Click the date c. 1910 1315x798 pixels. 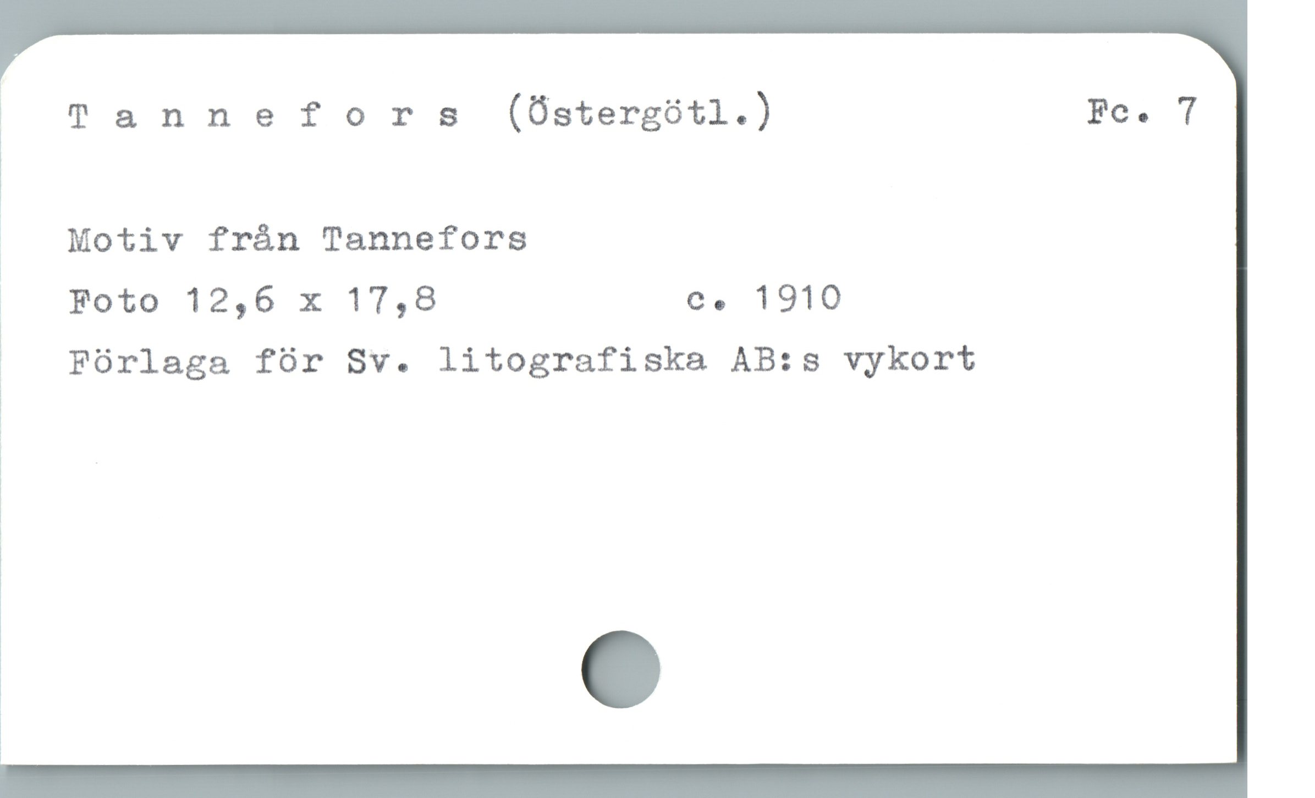click(x=764, y=299)
